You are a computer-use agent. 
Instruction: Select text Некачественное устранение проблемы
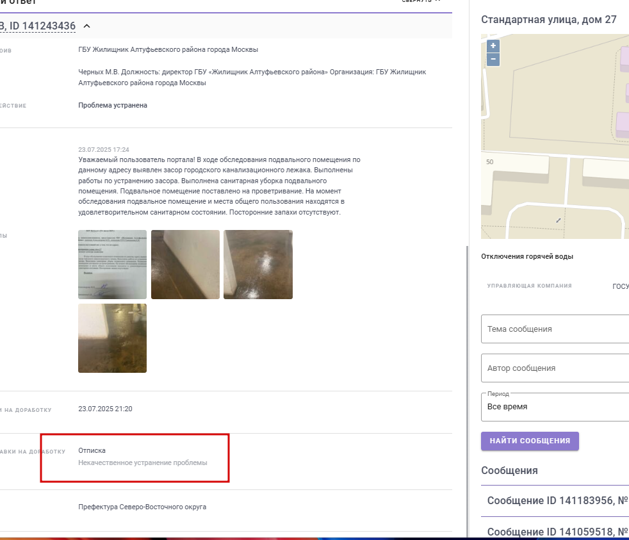click(x=143, y=462)
